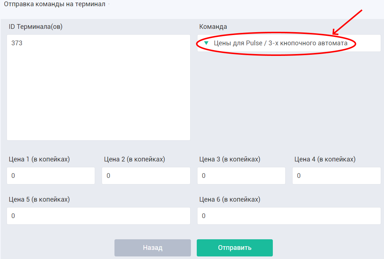Viewport: 384px width, 259px height.
Task: Go back using the Назад button
Action: coord(153,248)
